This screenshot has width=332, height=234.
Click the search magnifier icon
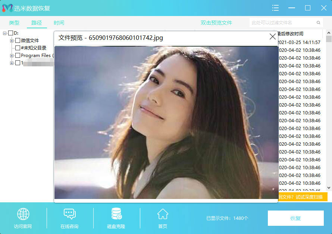point(318,23)
